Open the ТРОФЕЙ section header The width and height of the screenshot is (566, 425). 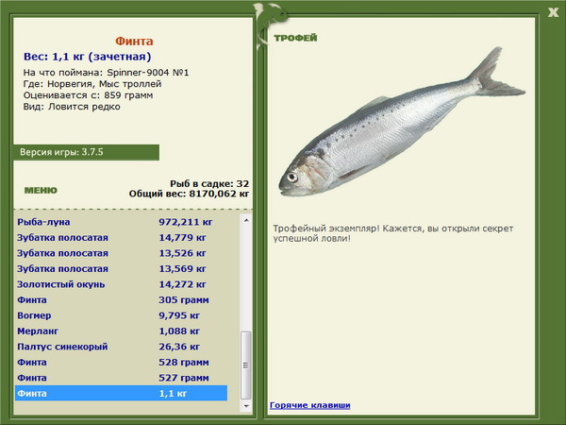pyautogui.click(x=295, y=38)
